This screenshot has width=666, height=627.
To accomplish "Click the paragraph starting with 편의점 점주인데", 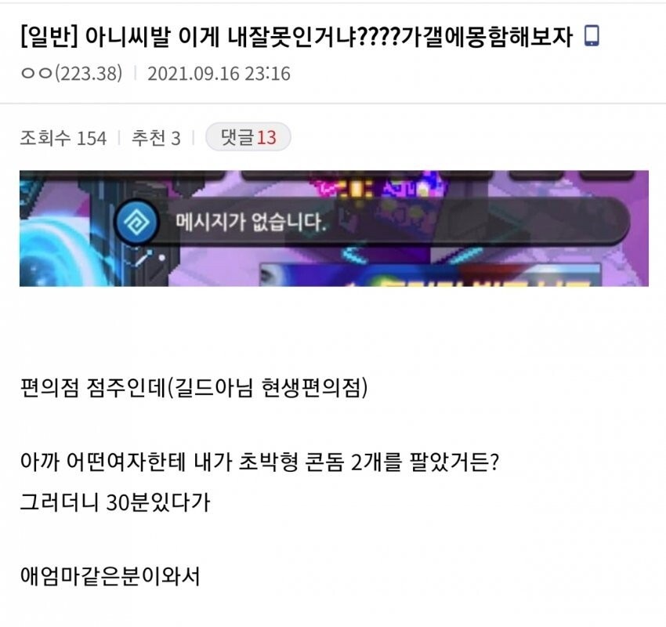I will pyautogui.click(x=194, y=387).
